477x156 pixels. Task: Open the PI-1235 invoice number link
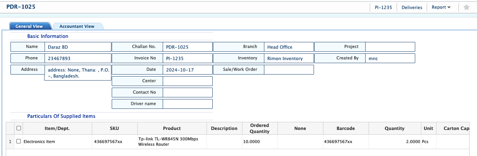pos(175,59)
